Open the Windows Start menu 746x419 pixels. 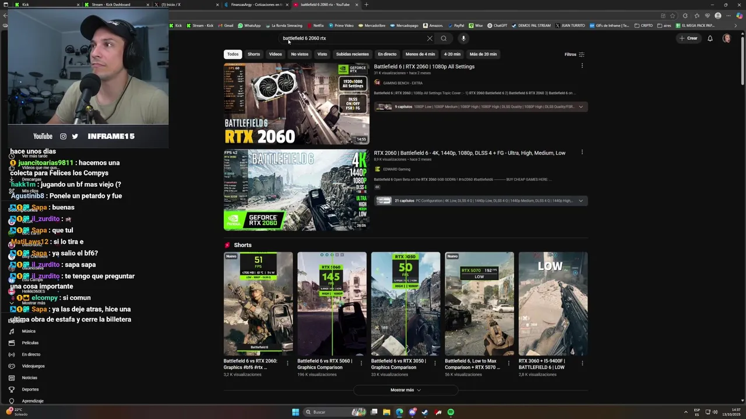[295, 412]
